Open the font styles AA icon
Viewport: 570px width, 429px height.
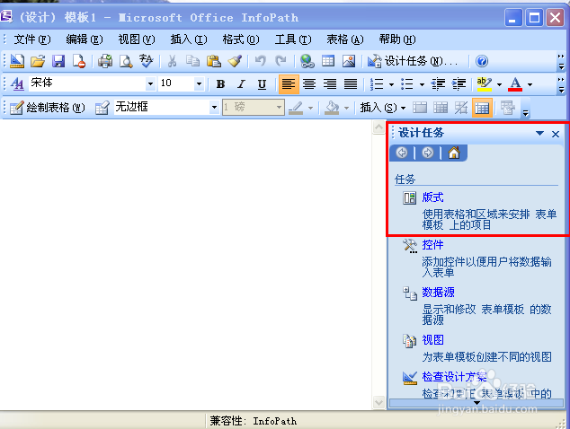[x=17, y=84]
